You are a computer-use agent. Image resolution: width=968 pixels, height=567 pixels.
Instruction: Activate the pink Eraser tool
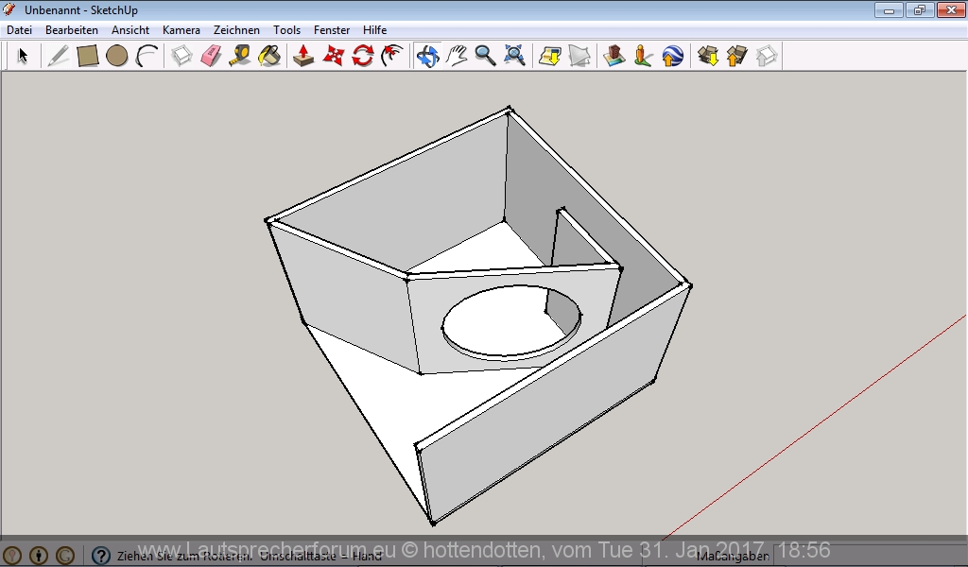[x=211, y=56]
